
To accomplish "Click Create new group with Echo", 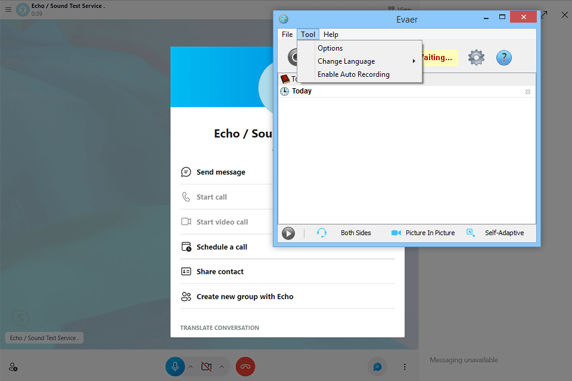I will (x=245, y=297).
